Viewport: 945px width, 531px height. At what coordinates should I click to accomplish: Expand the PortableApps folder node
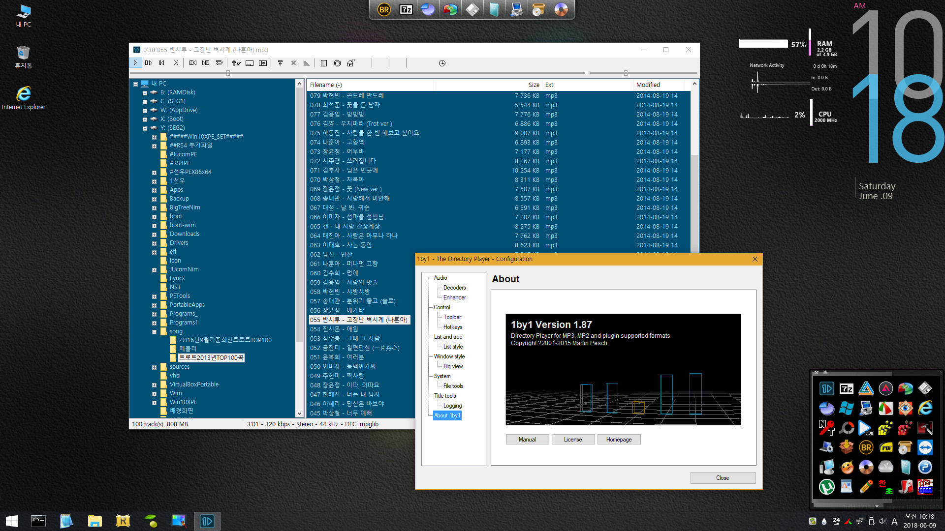[154, 305]
